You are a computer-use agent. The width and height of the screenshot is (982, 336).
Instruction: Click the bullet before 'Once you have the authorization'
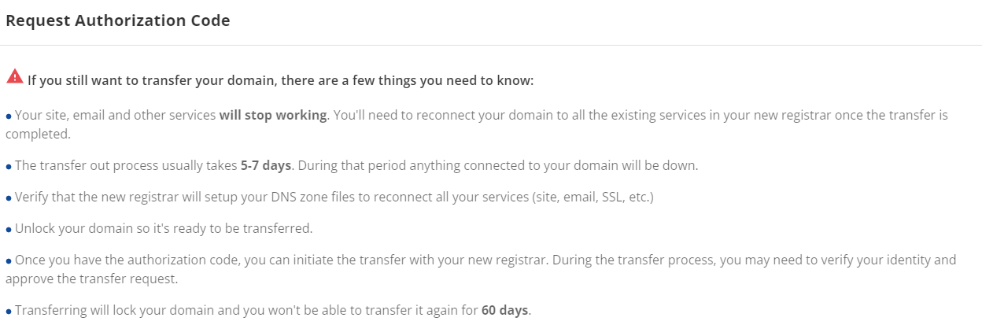(x=9, y=260)
